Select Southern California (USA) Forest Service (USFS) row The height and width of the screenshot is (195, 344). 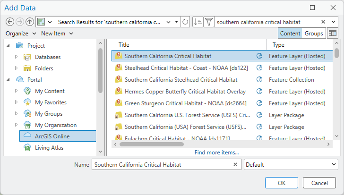(x=222, y=127)
